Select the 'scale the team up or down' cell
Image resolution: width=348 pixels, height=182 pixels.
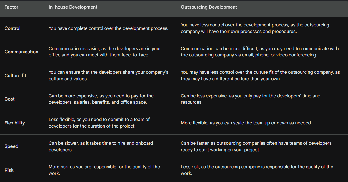tap(246, 123)
